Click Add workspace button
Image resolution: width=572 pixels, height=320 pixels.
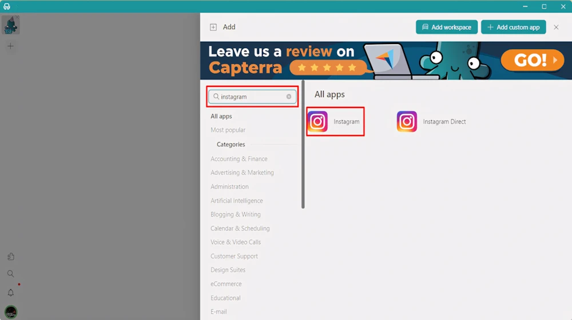(447, 27)
